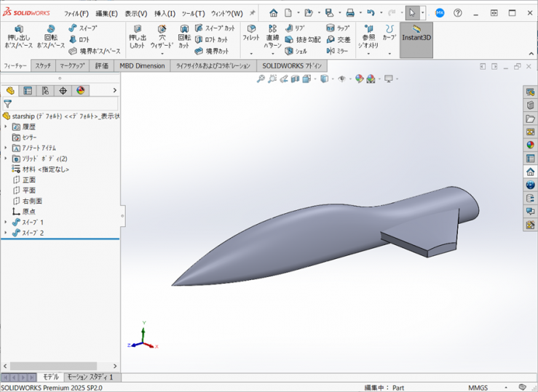Select the フィレット fillet tool
The image size is (538, 392).
(250, 33)
